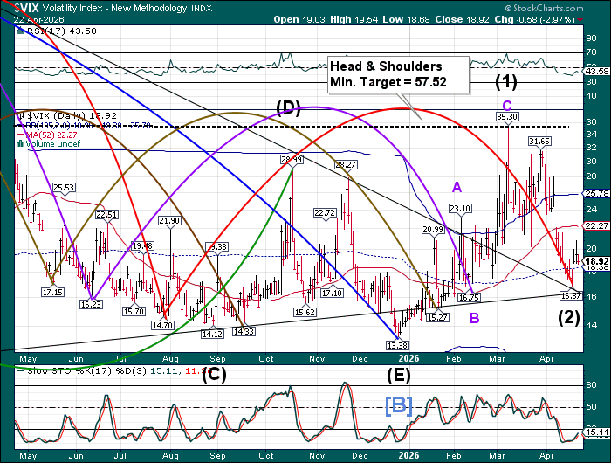Click the 15.11 stochastic value tag
611x463 pixels.
[x=596, y=432]
